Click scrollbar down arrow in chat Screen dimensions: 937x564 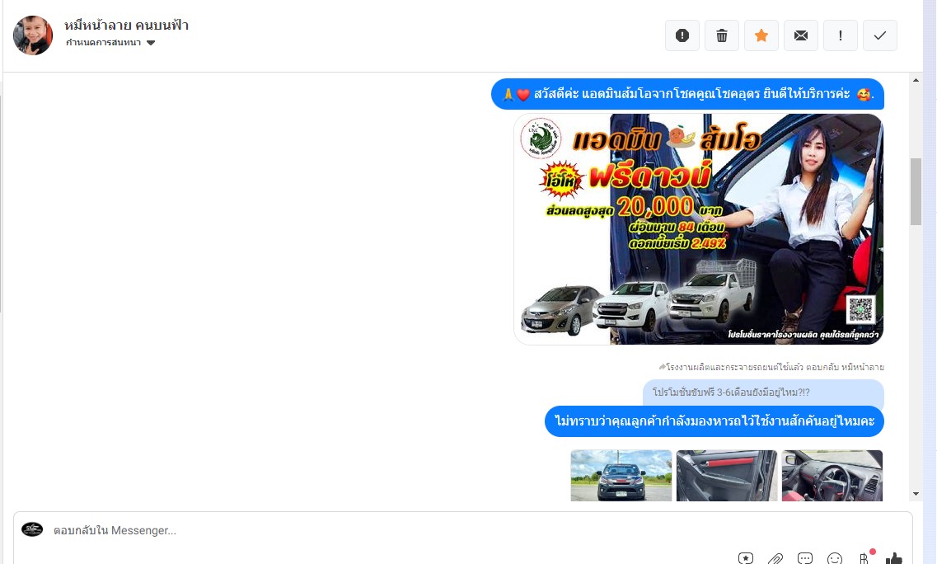(x=916, y=494)
